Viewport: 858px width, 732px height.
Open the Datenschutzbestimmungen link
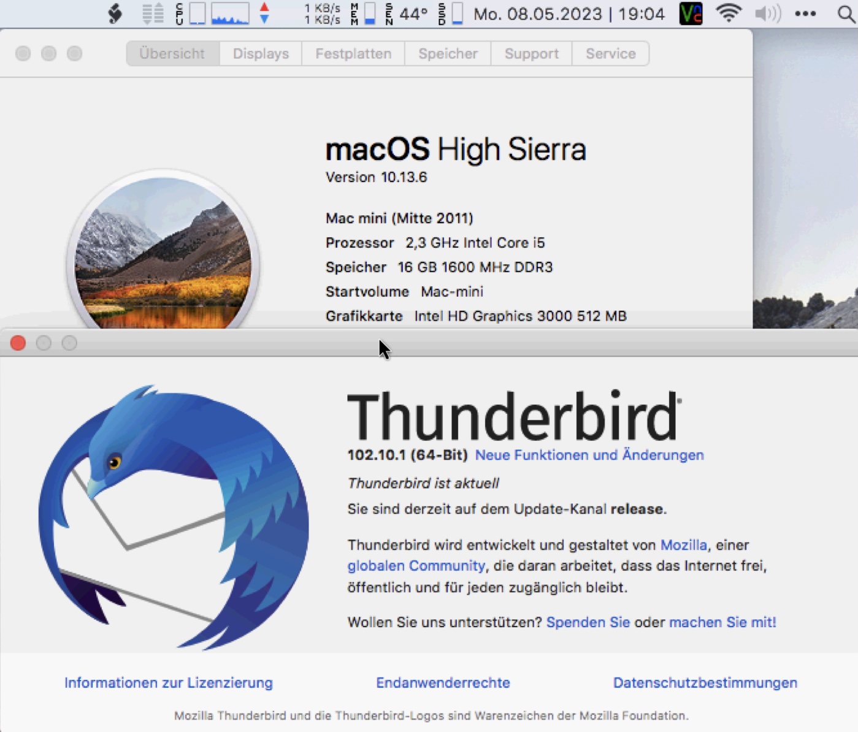(x=705, y=682)
